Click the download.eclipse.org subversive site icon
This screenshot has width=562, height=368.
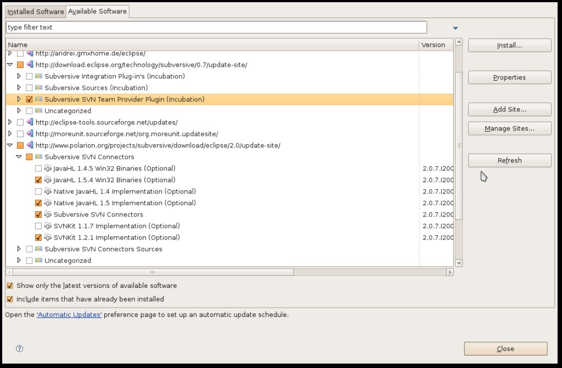(x=30, y=65)
